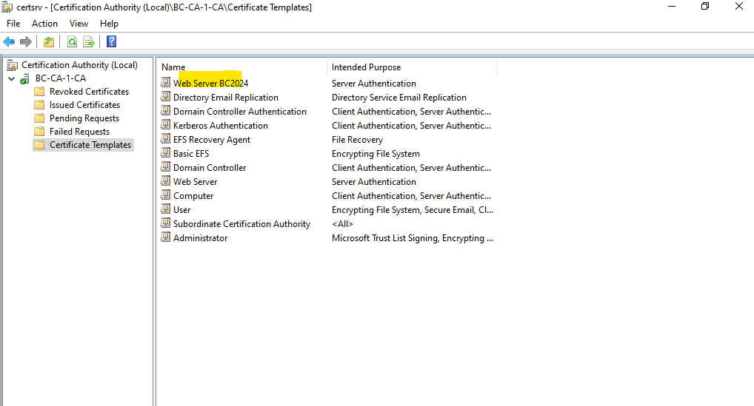
Task: Click the template icon beside User
Action: tap(165, 209)
